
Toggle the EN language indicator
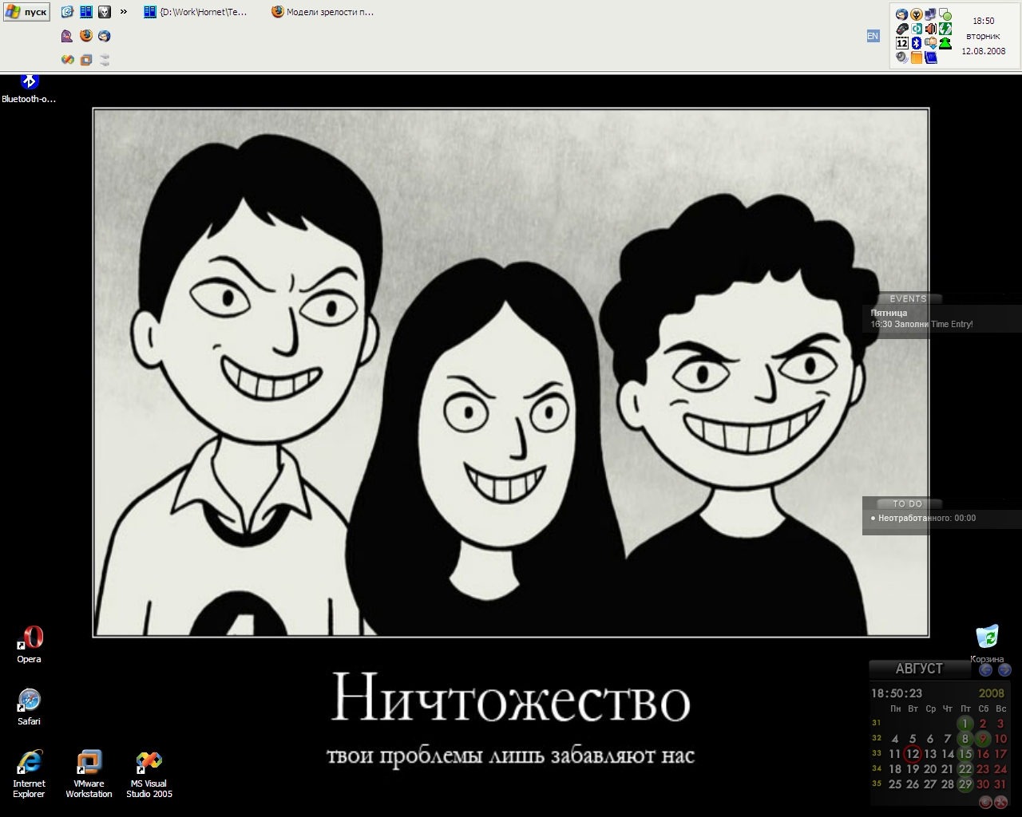coord(873,36)
